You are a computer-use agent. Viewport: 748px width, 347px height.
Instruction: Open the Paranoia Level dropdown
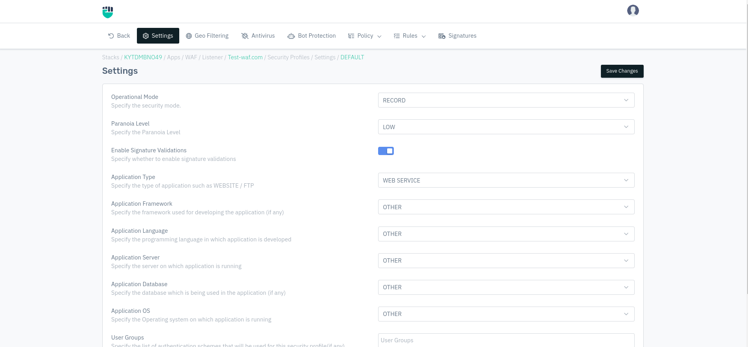506,127
